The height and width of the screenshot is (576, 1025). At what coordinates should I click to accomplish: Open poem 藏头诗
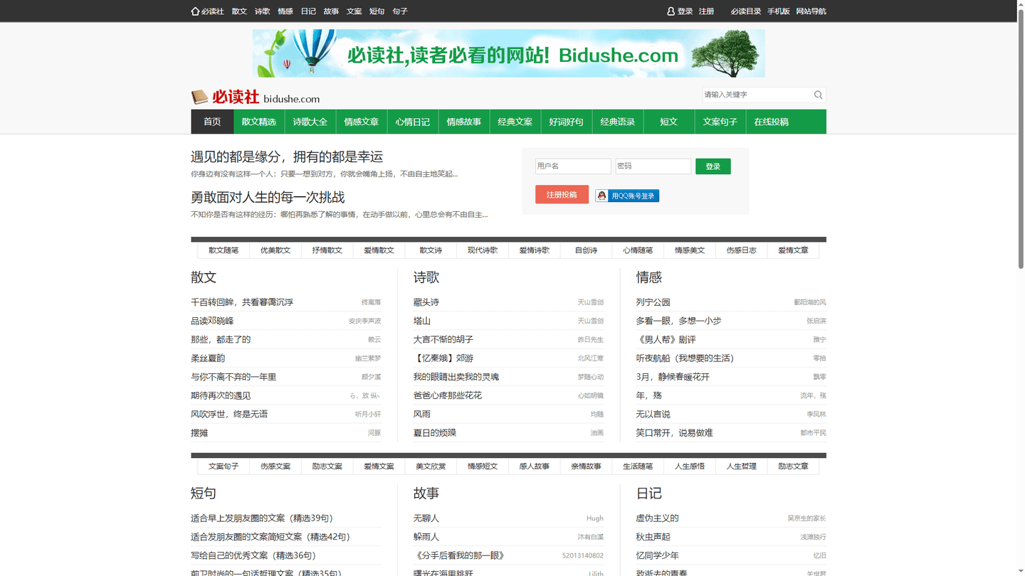[x=426, y=302]
